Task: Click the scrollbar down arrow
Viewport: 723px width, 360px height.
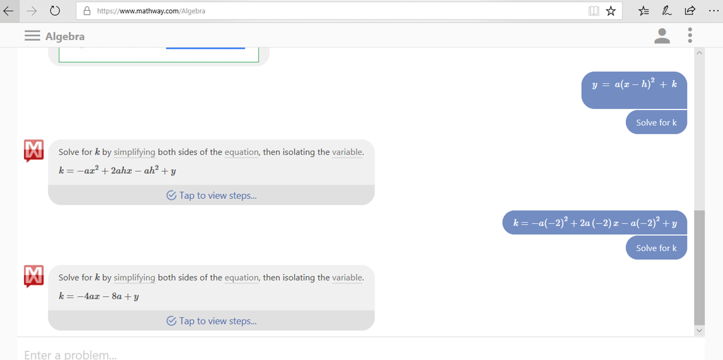Action: click(x=699, y=330)
